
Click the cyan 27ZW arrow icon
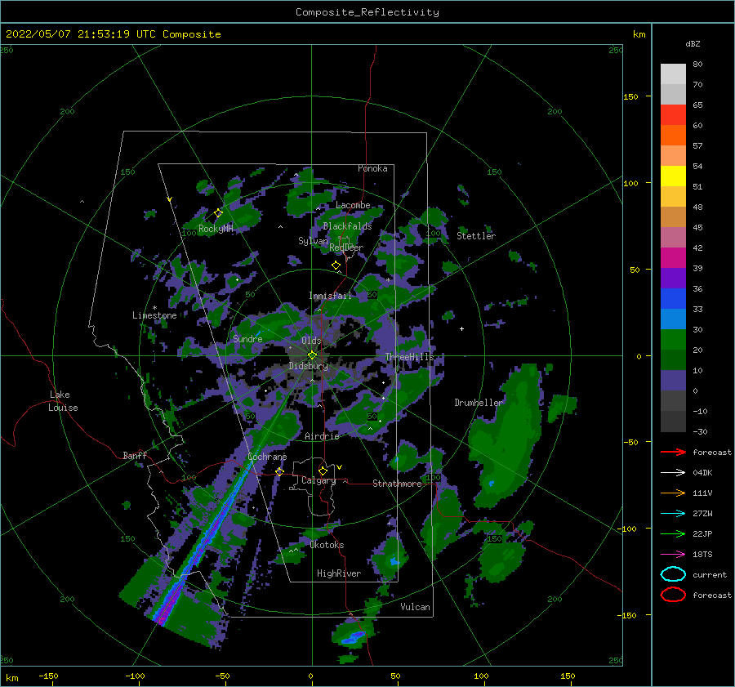pos(673,514)
